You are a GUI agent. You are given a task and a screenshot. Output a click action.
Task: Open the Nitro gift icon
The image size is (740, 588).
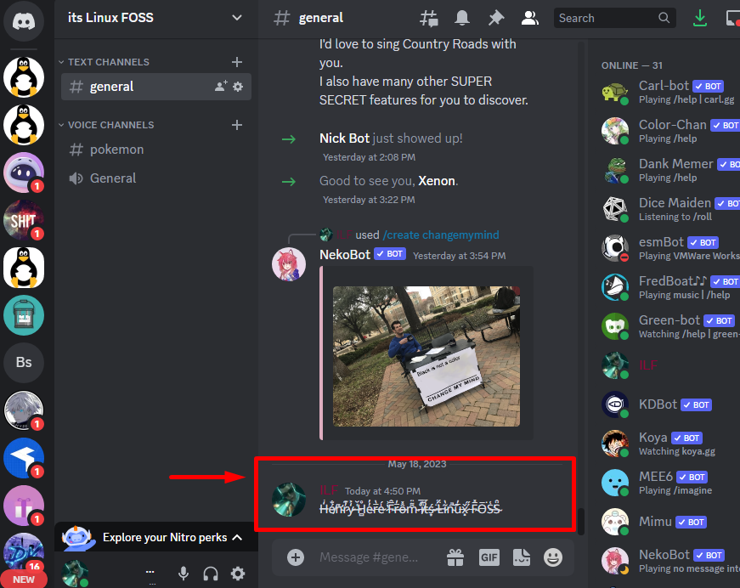point(455,557)
